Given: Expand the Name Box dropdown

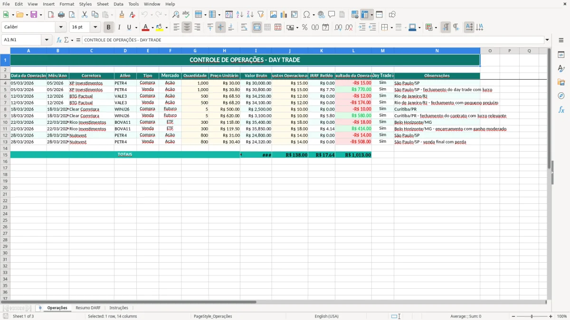Looking at the screenshot, I should pyautogui.click(x=47, y=40).
